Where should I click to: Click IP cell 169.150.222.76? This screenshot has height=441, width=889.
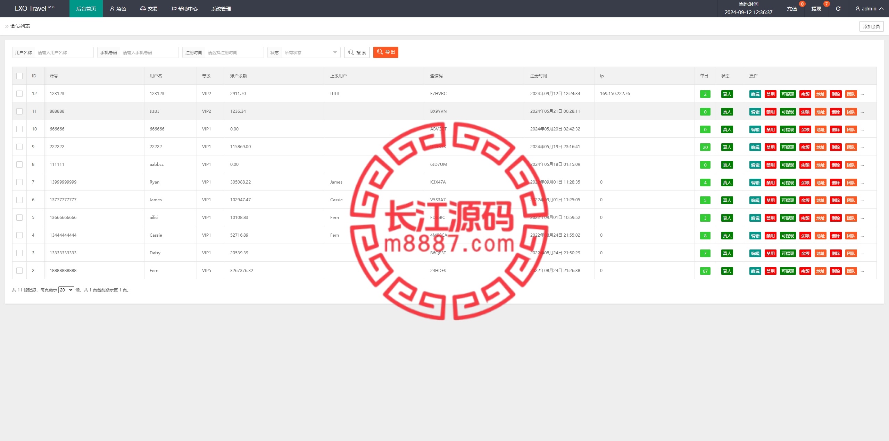(x=615, y=93)
